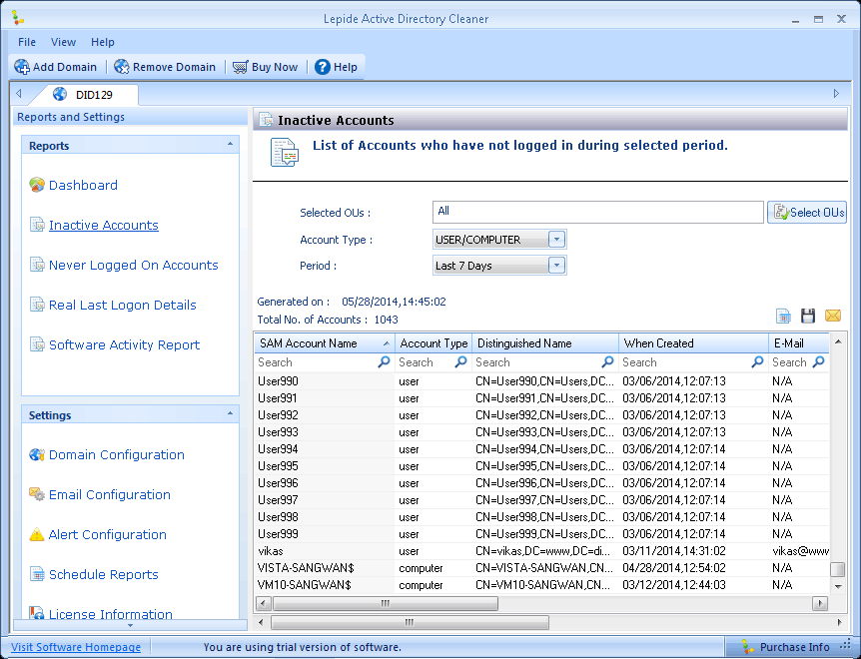Click the search magnifier in When Created column
The height and width of the screenshot is (659, 861).
point(757,361)
